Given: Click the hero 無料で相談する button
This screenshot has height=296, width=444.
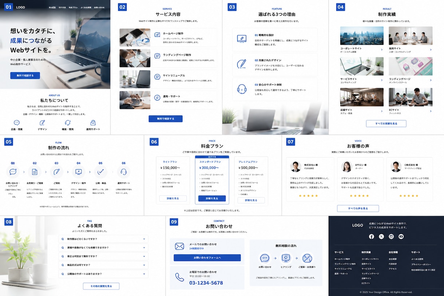Looking at the screenshot, I should 25,75.
